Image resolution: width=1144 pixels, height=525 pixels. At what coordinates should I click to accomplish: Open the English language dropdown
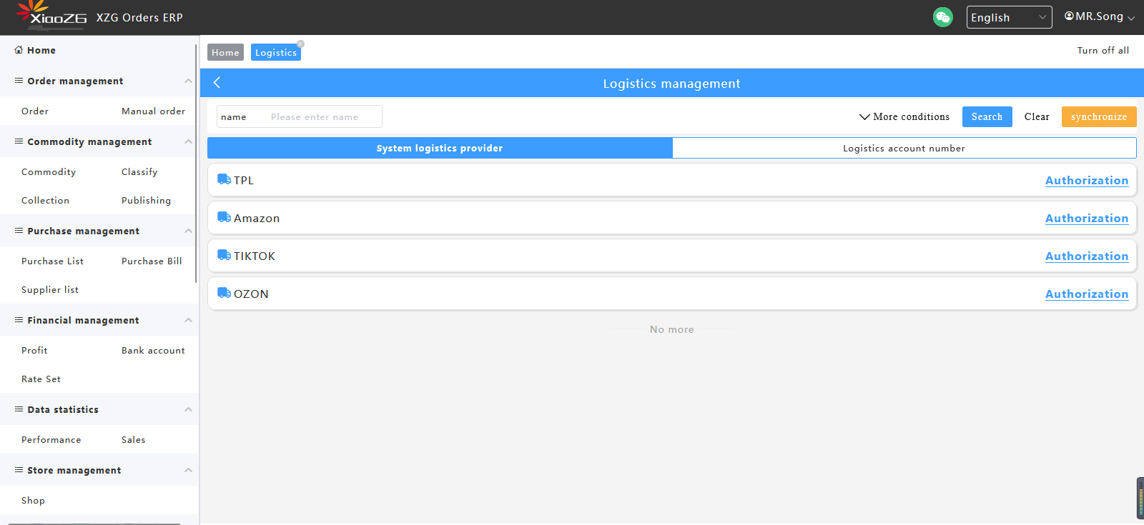click(x=1008, y=17)
